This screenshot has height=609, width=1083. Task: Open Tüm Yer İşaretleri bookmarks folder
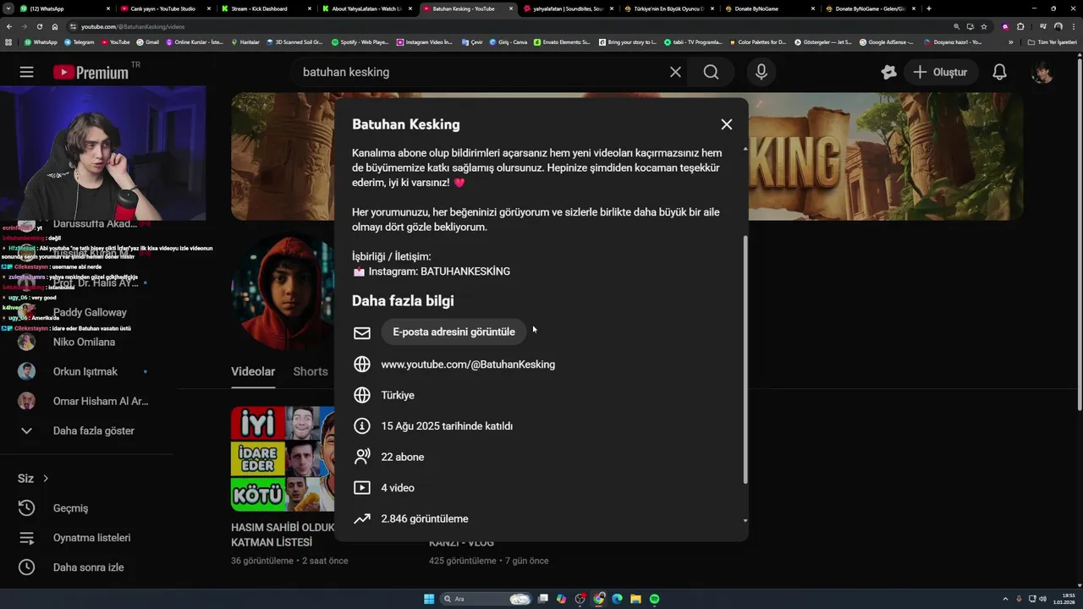point(1052,41)
